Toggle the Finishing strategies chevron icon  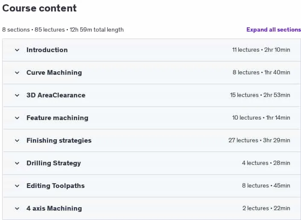17,141
